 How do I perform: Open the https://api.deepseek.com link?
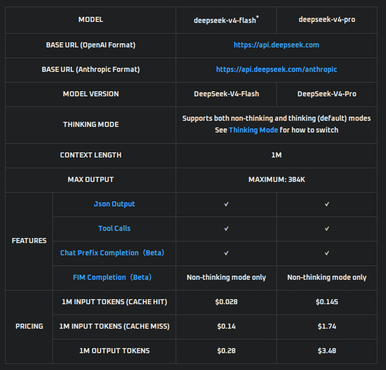coord(276,45)
